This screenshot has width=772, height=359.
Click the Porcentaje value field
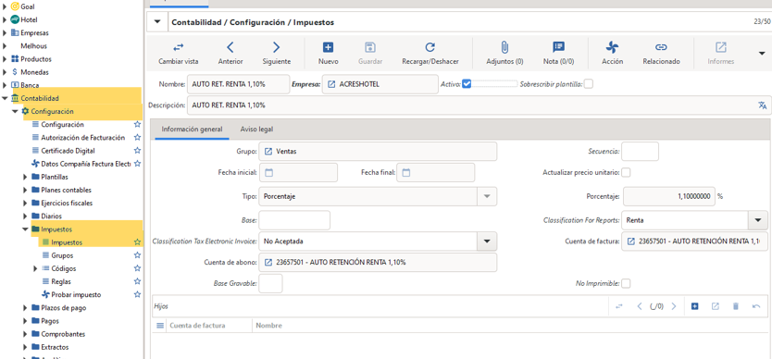click(668, 196)
